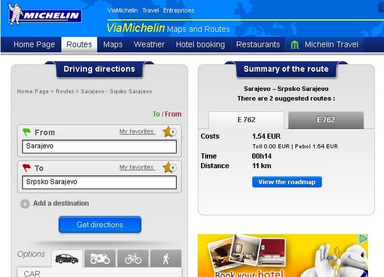Click the From input field with Sarajevo
Image resolution: width=384 pixels, height=277 pixels.
99,146
